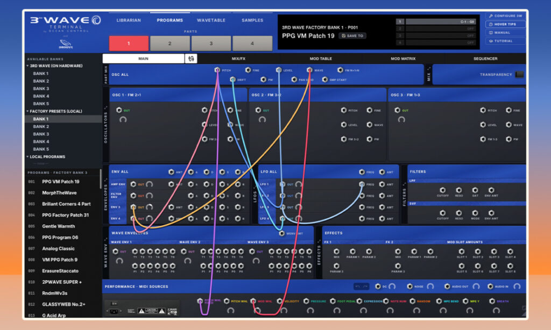Click the LFO 4 AMT jack
The image size is (551, 330).
382,218
